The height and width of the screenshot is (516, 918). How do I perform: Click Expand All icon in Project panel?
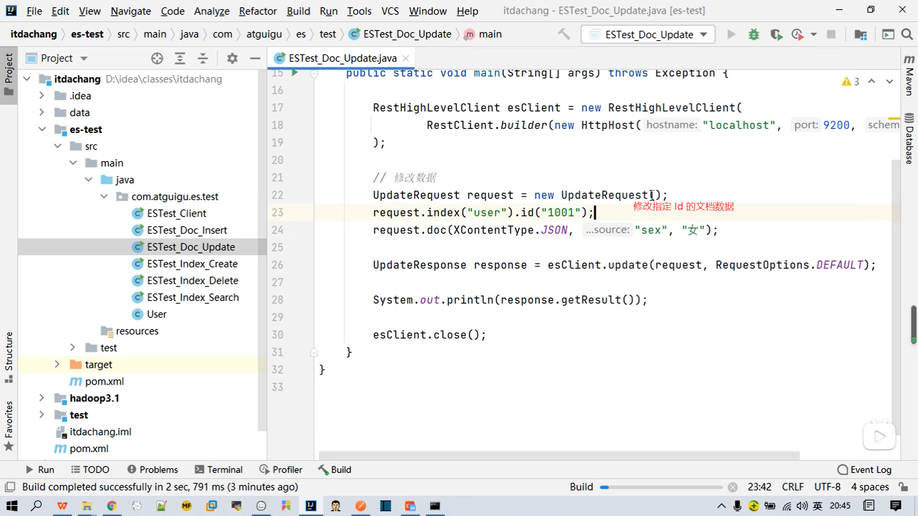pos(180,58)
